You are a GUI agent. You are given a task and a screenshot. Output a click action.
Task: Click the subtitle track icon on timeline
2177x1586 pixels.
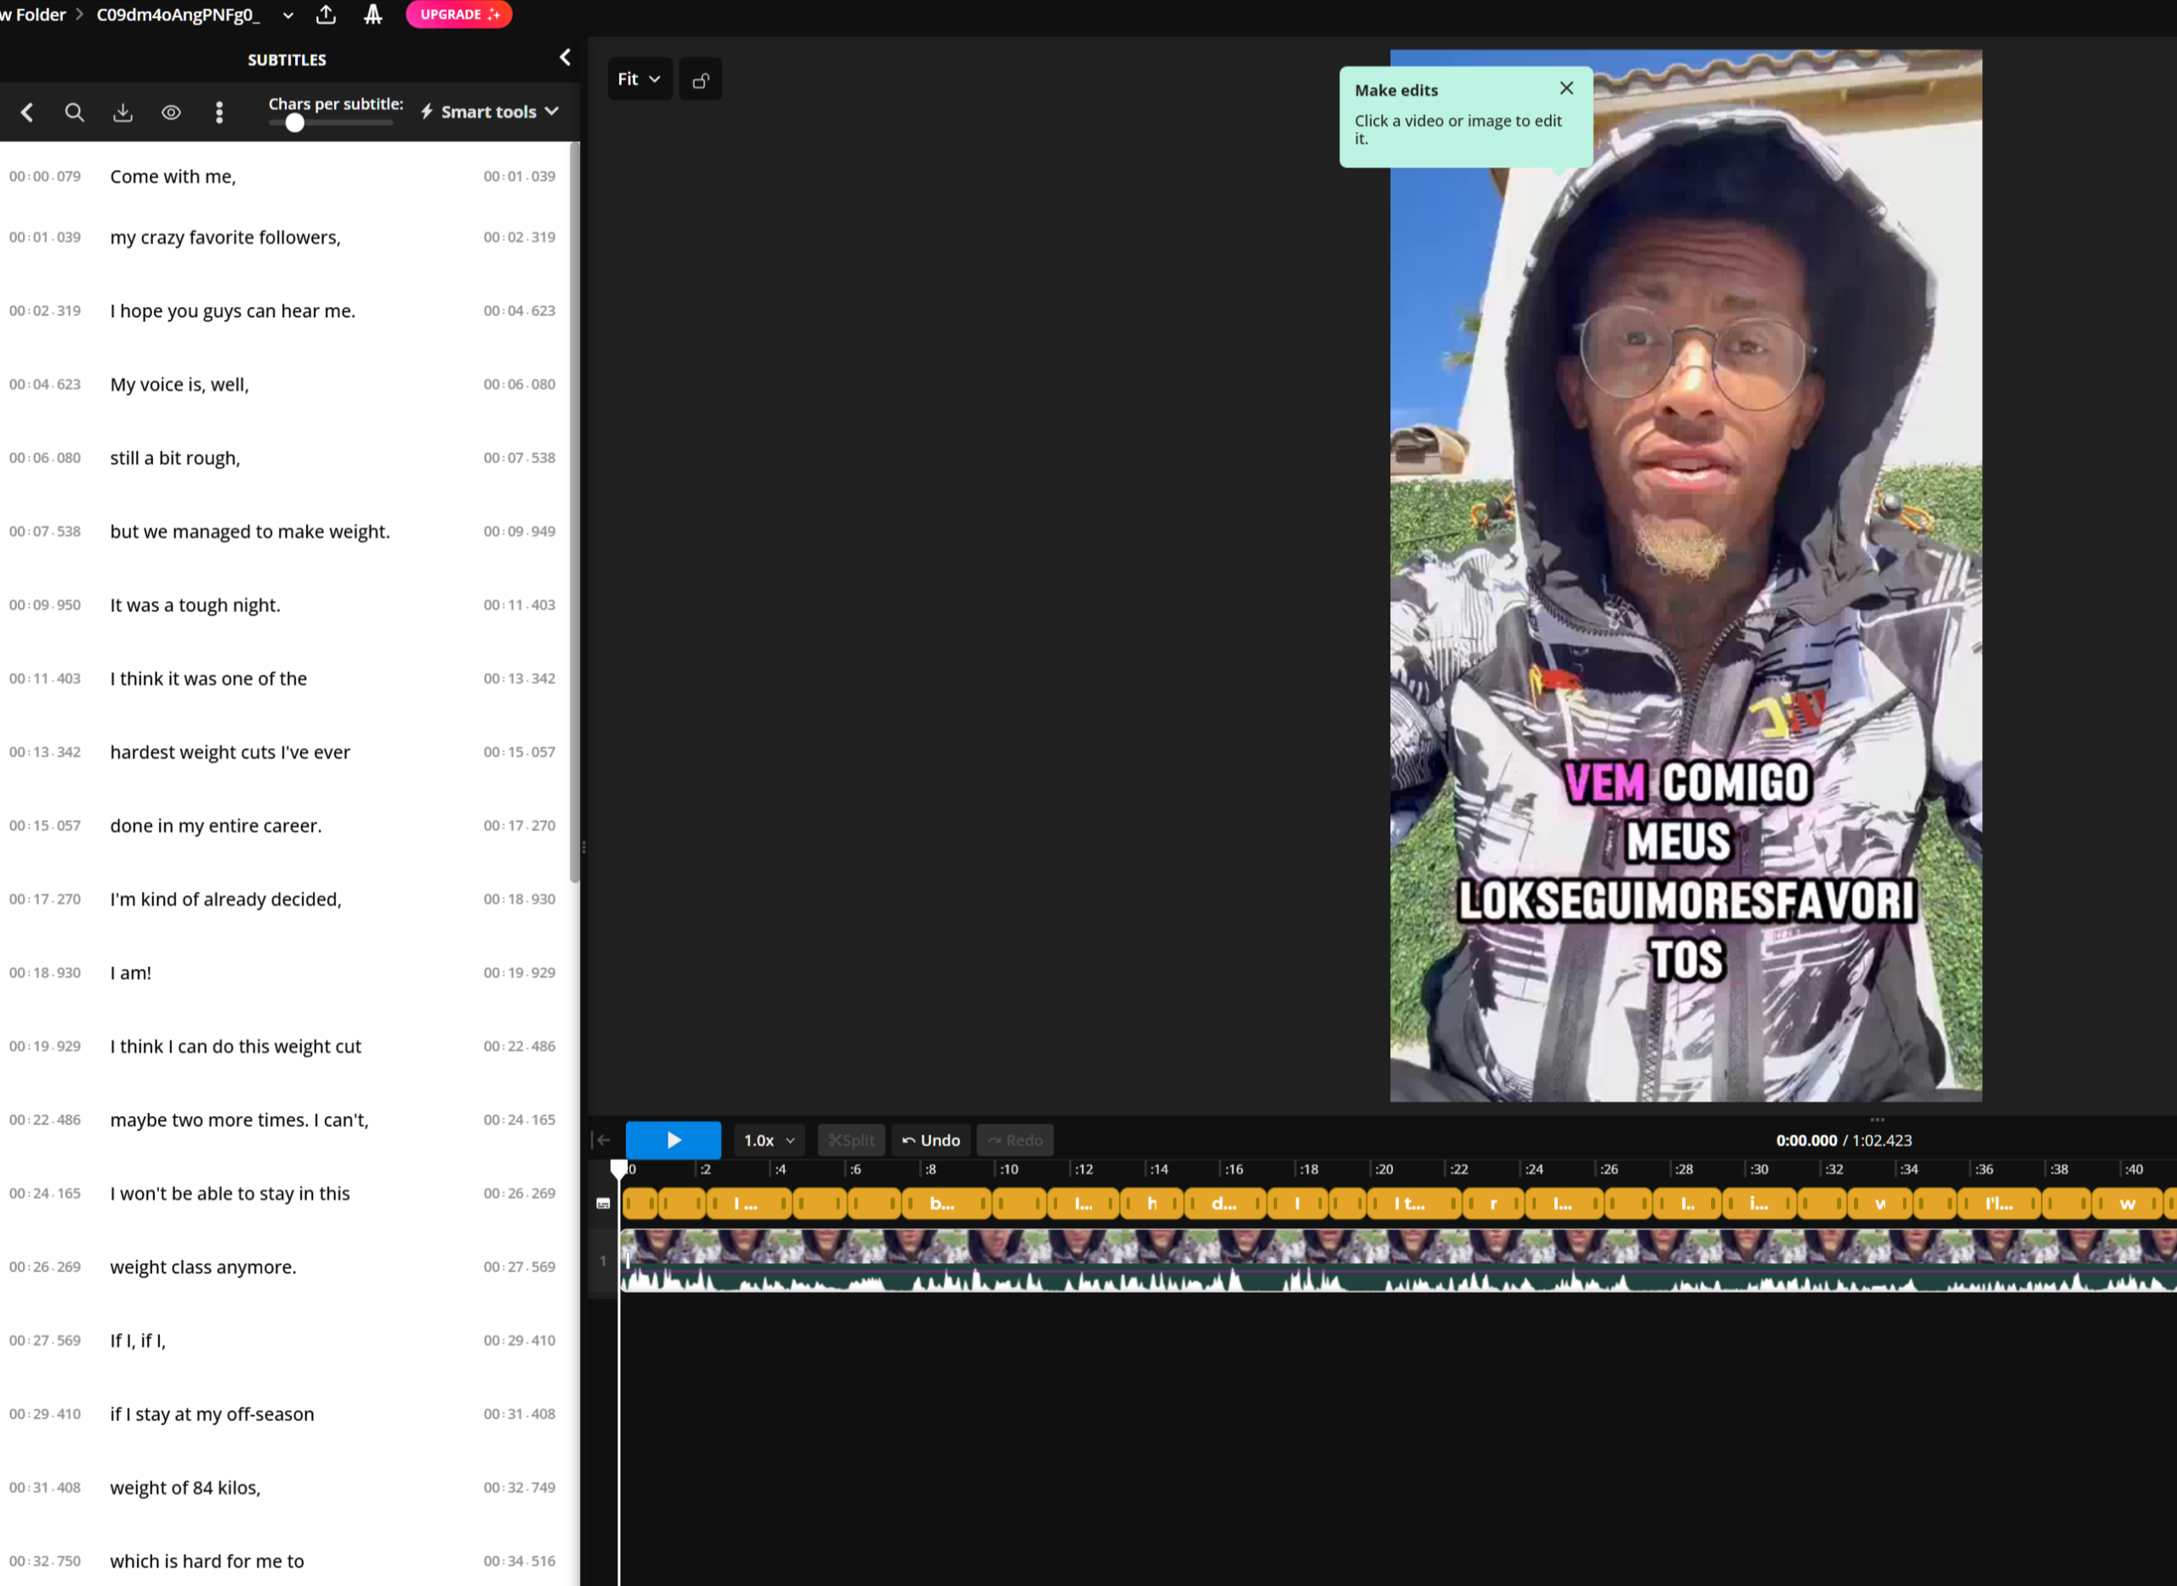tap(603, 1203)
